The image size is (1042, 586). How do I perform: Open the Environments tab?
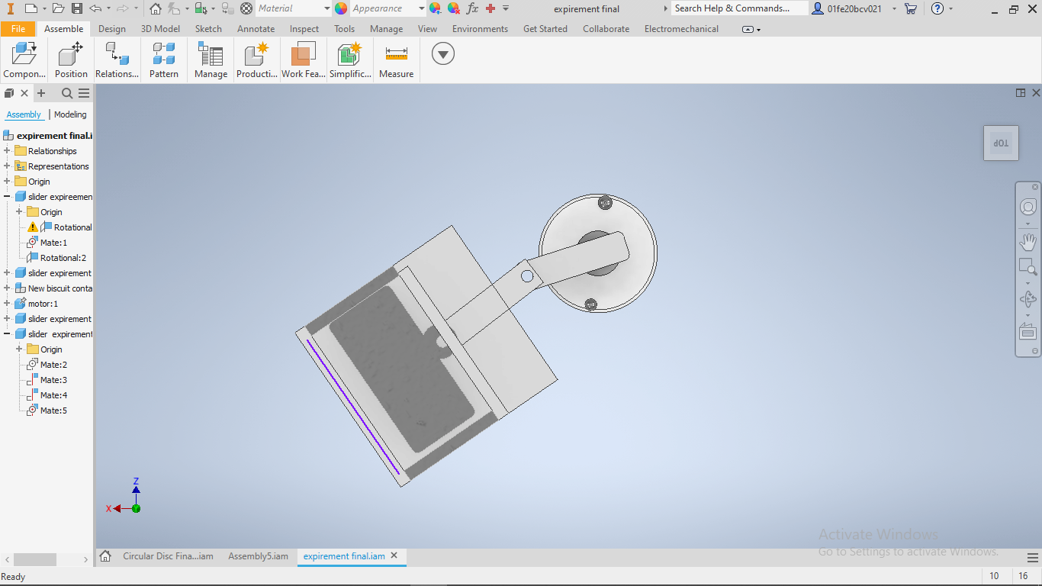pos(480,29)
